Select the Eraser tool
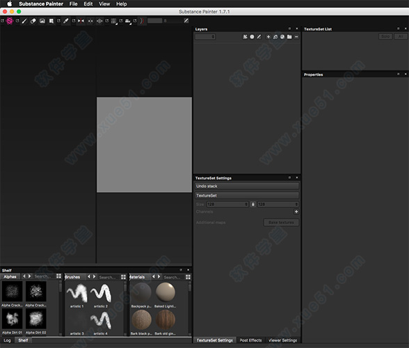The height and width of the screenshot is (348, 409). (33, 21)
